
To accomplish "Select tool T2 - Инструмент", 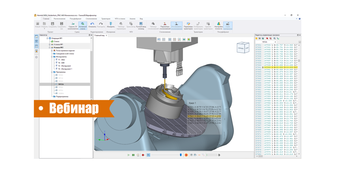I will tap(65, 66).
